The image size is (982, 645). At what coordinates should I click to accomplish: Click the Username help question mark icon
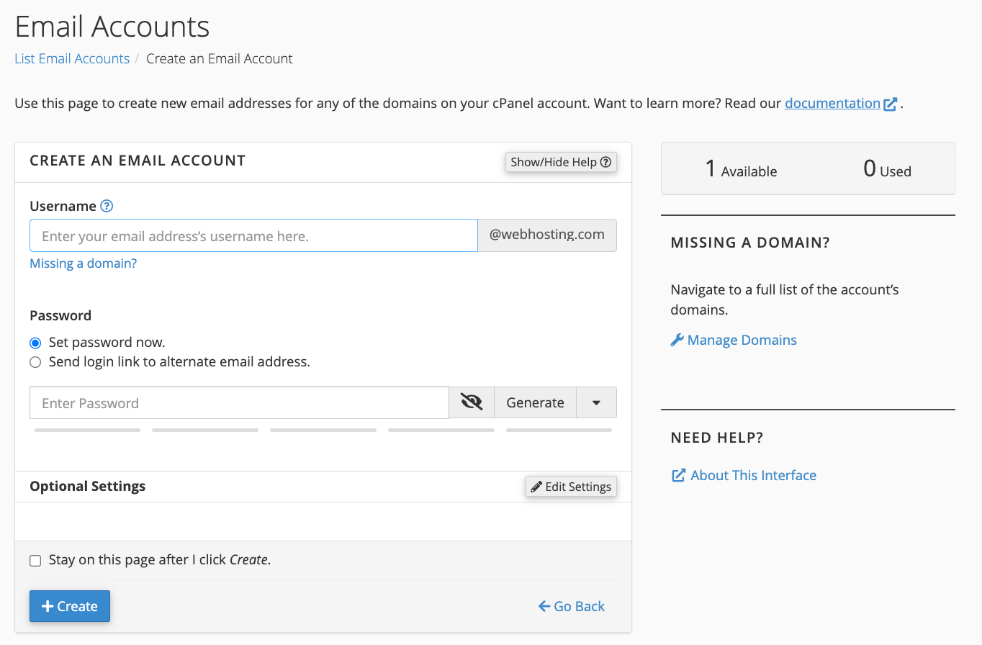point(107,207)
